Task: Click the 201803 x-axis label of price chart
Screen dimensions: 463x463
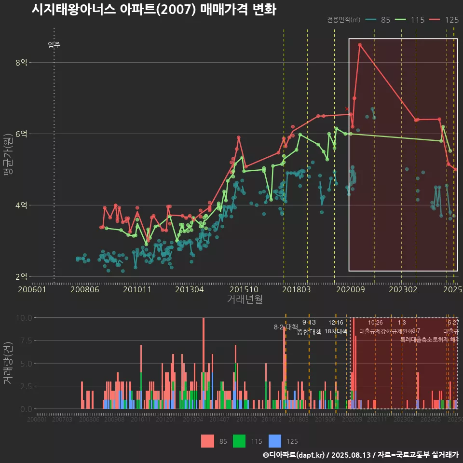Action: click(297, 289)
